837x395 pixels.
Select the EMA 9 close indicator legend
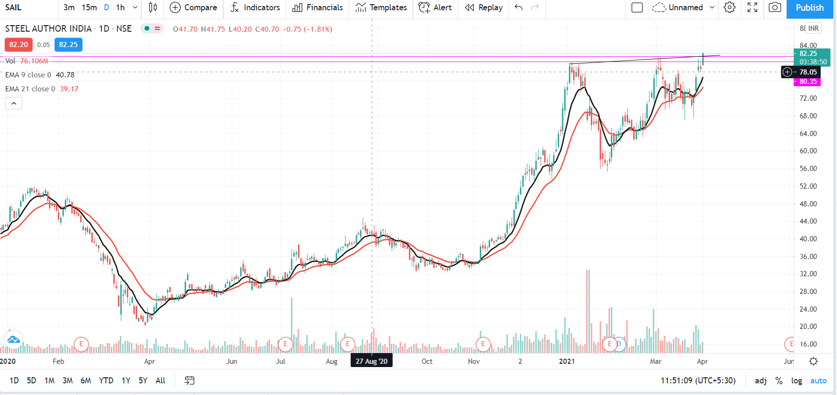point(40,75)
